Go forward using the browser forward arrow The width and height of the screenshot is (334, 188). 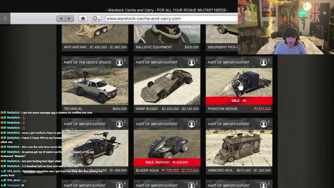click(x=69, y=19)
